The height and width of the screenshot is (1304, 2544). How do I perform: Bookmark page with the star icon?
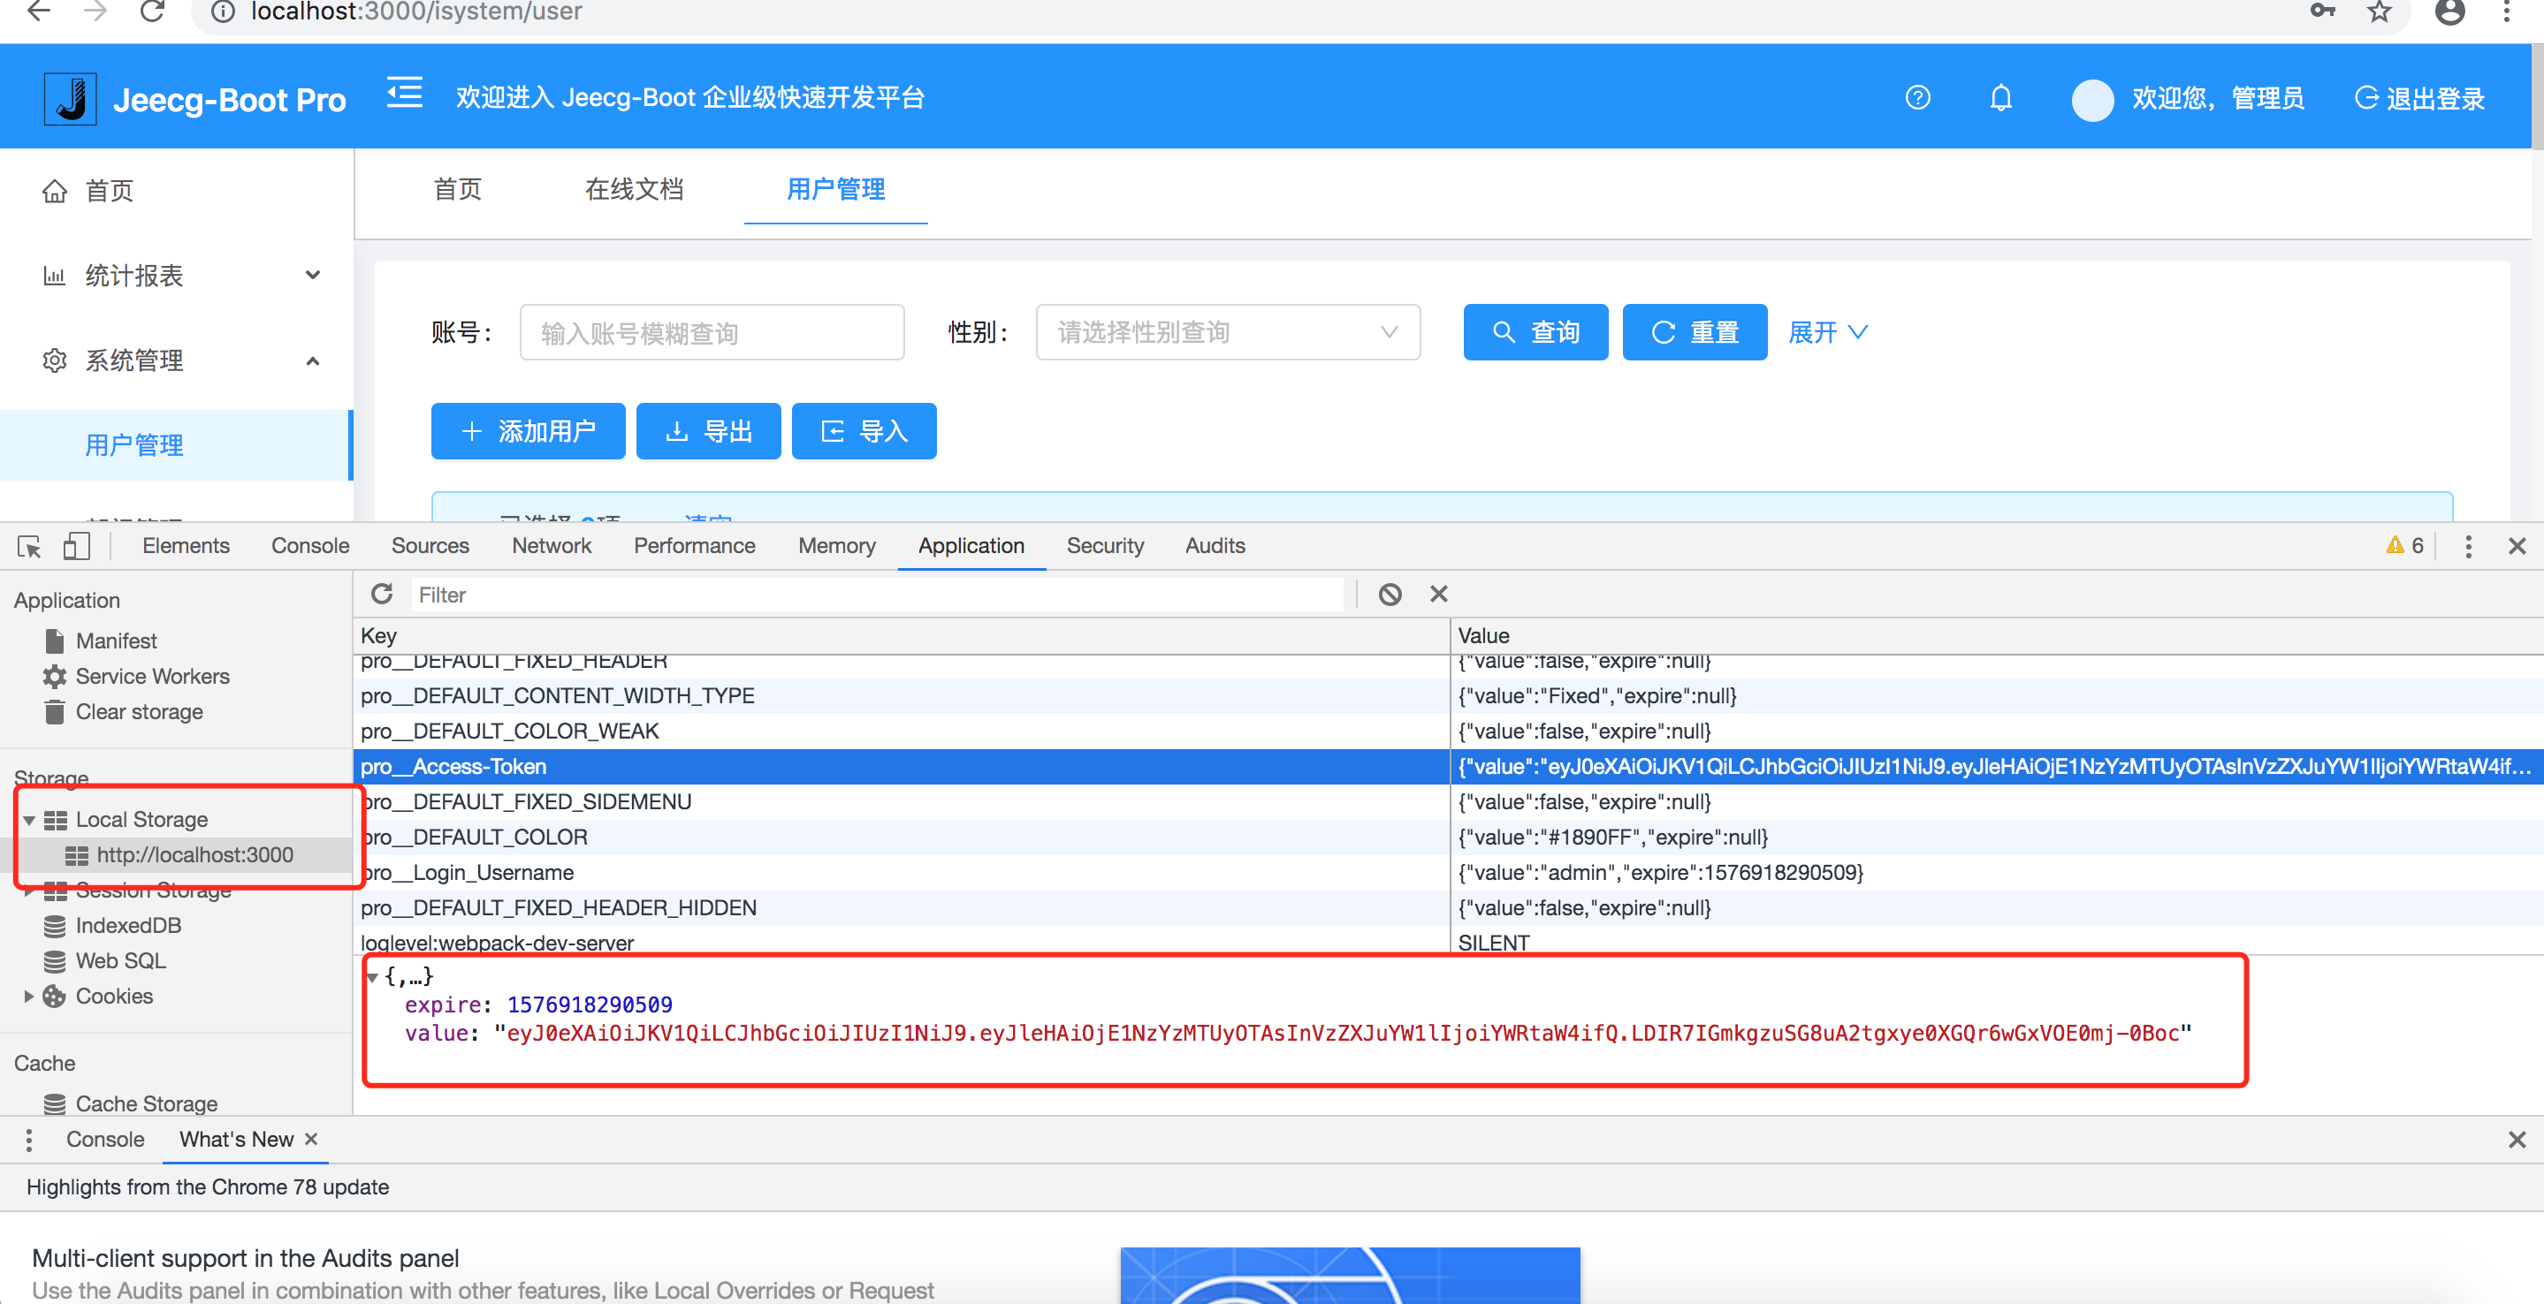[2380, 11]
